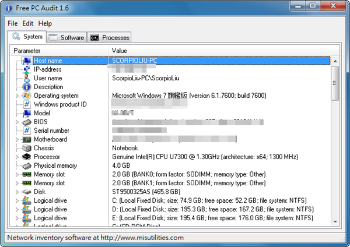Select the Chassis row label
The height and width of the screenshot is (247, 350).
[44, 148]
